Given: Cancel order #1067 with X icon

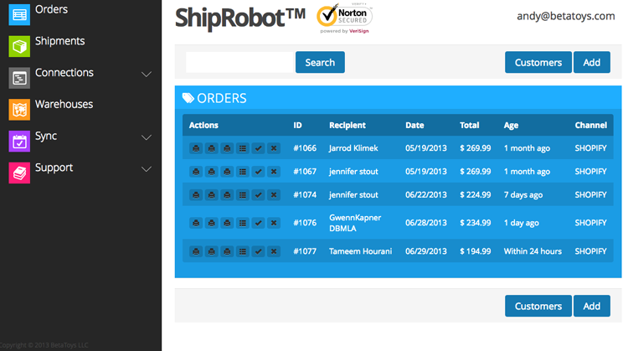Looking at the screenshot, I should 274,172.
